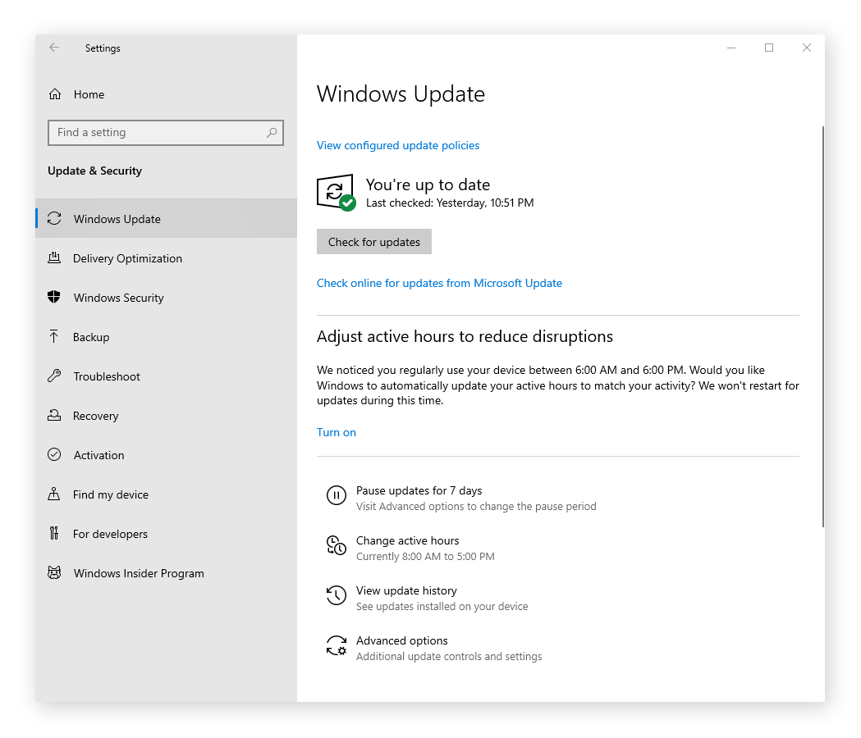Select Home from the sidebar
This screenshot has height=738, width=861.
pyautogui.click(x=89, y=94)
